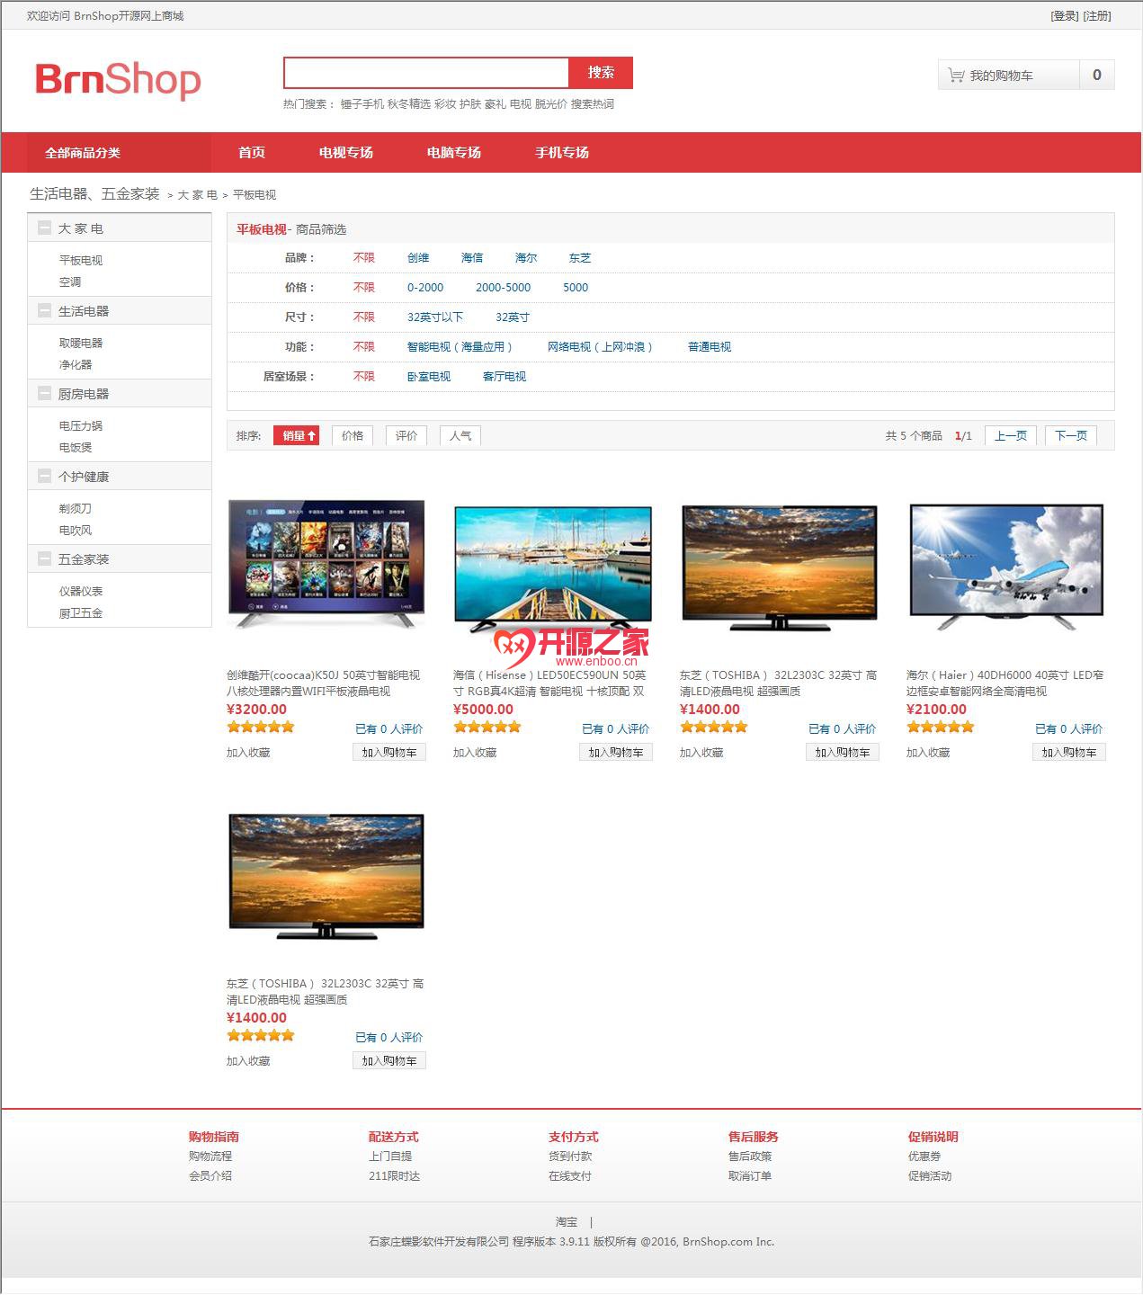The height and width of the screenshot is (1295, 1143).
Task: Open 购物流程 footer link
Action: tap(210, 1157)
